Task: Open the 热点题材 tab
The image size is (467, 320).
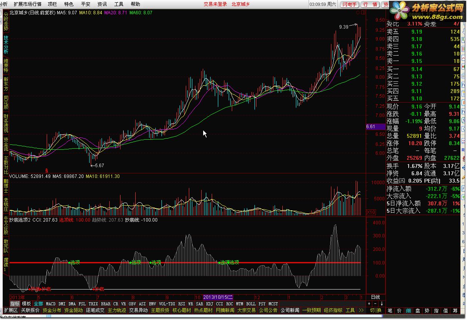Action: pyautogui.click(x=203, y=310)
